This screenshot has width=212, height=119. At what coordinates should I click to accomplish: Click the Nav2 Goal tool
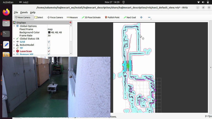click(129, 17)
